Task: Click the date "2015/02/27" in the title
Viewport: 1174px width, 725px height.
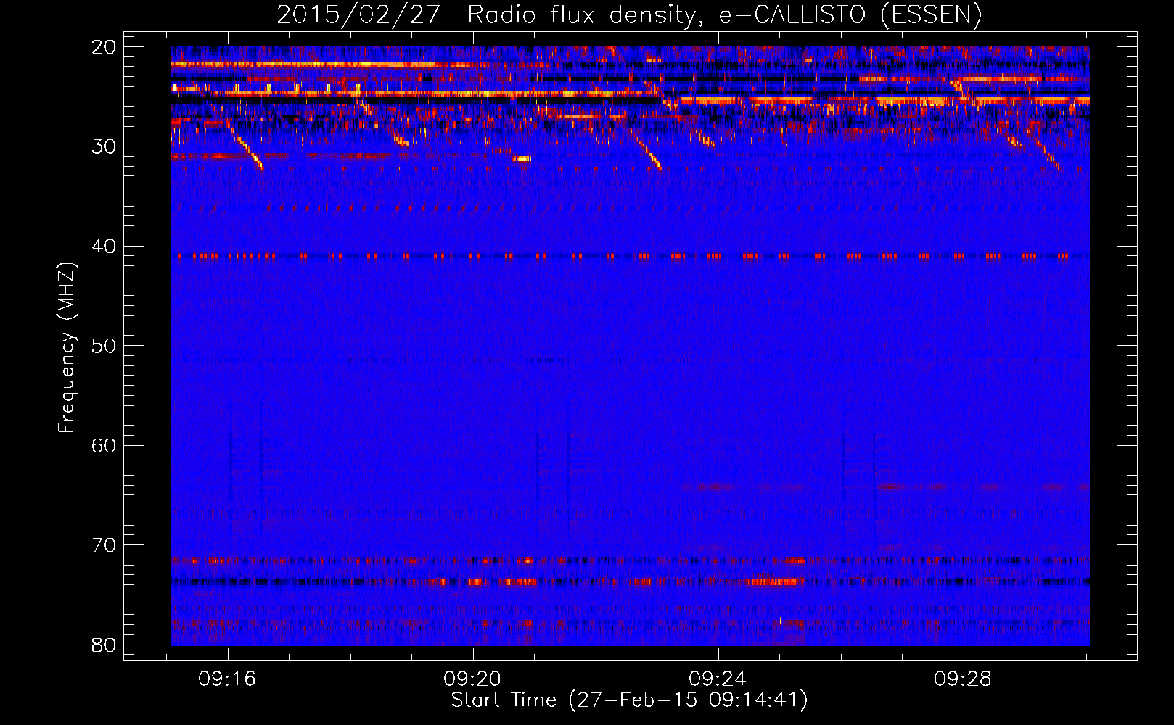Action: [358, 15]
